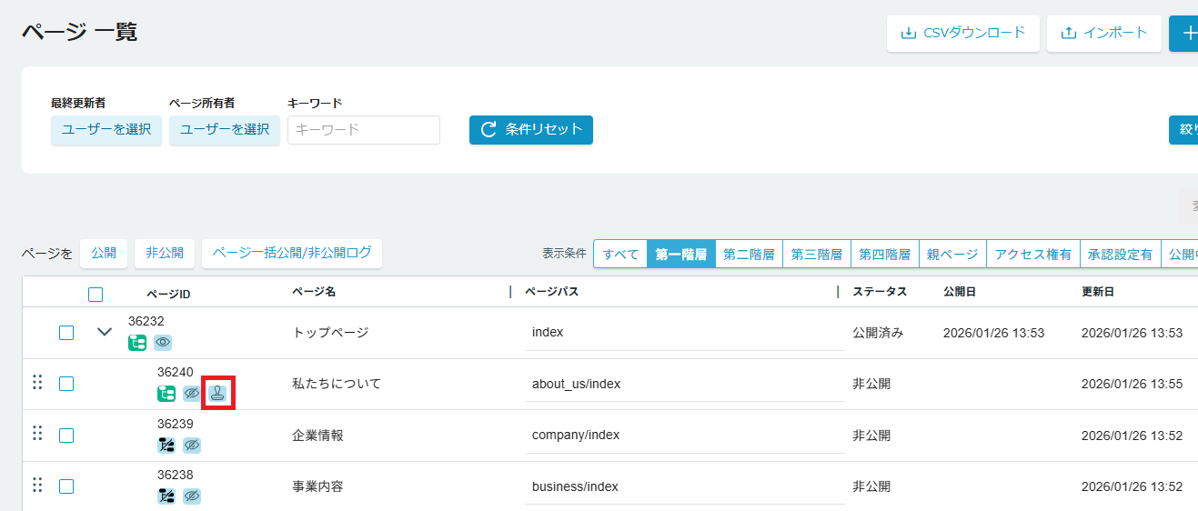Viewport: 1198px width, 511px height.
Task: Click the approval stamp icon for page 36240
Action: tap(217, 394)
